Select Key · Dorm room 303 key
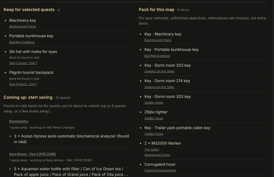274x177 pixels. tap(167, 96)
